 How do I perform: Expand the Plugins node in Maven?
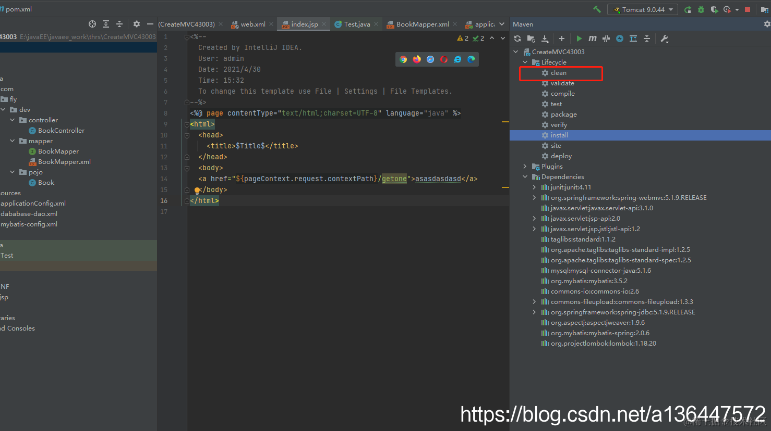pyautogui.click(x=525, y=167)
